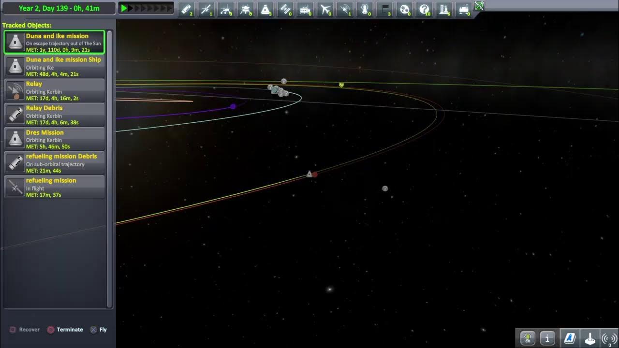The height and width of the screenshot is (348, 619).
Task: Click the Fly button
Action: coord(98,330)
